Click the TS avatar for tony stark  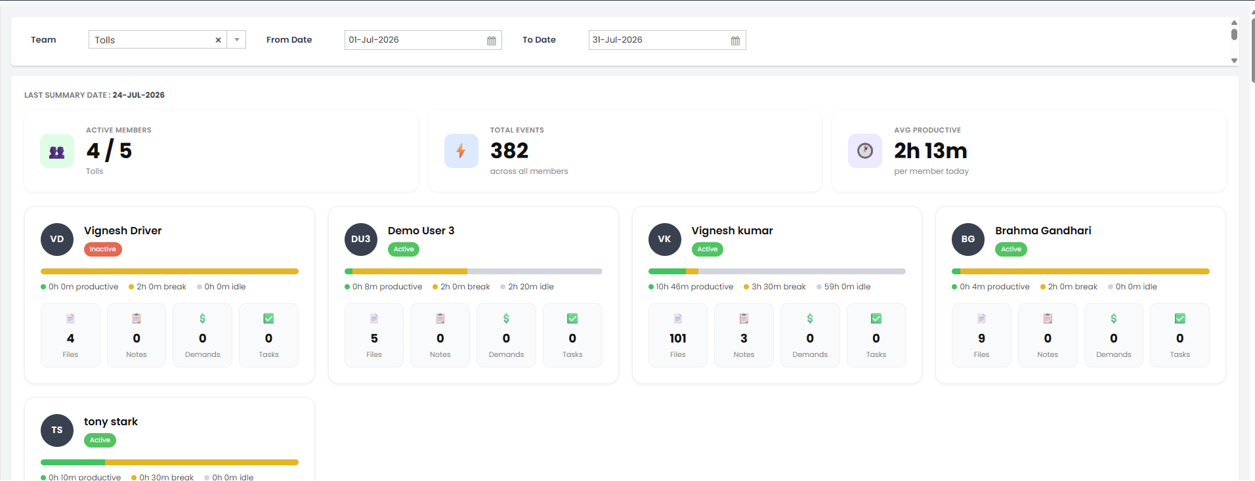[57, 430]
